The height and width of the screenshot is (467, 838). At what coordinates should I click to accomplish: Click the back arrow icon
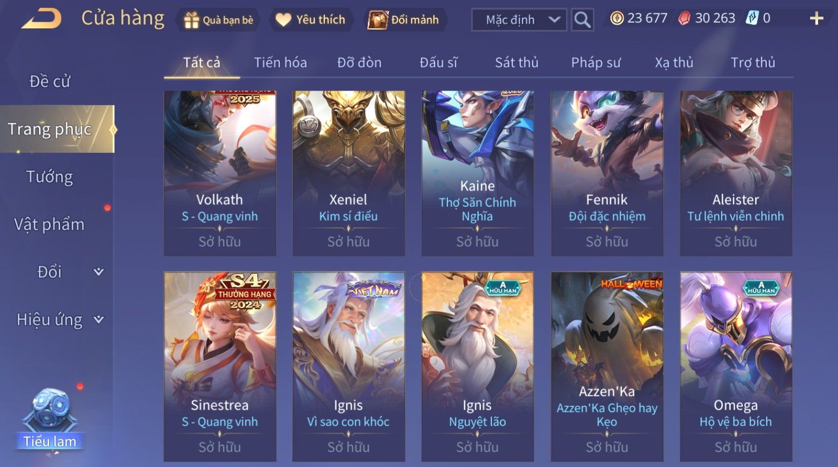41,19
